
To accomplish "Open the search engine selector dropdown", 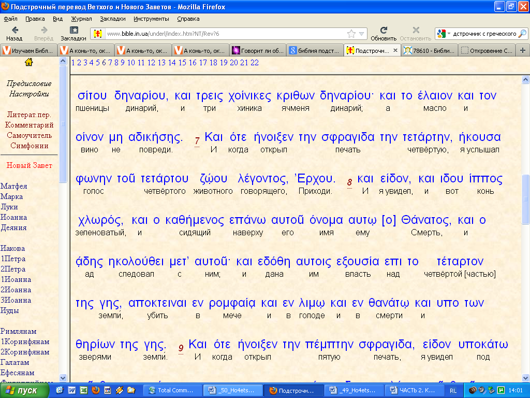I will pos(444,34).
